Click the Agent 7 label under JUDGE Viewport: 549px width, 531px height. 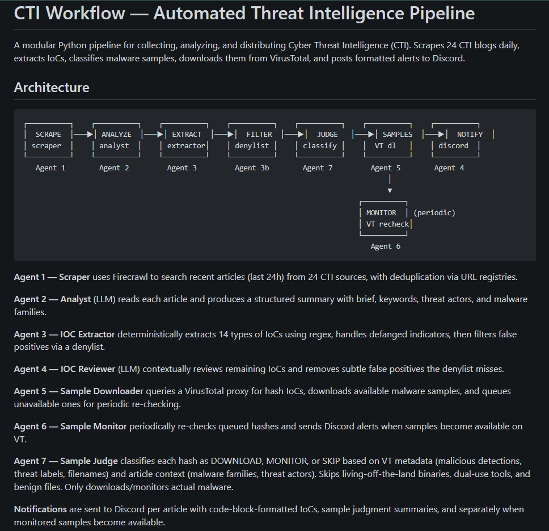click(318, 168)
